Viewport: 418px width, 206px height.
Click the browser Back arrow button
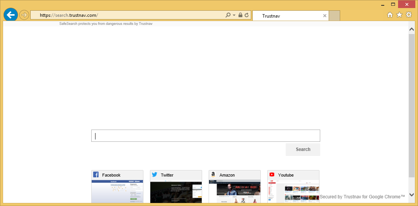(x=10, y=15)
